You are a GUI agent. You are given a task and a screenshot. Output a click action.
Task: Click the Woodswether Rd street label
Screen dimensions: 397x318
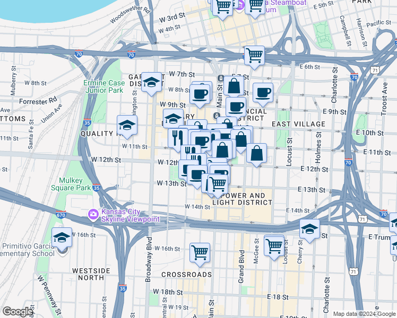tap(131, 14)
